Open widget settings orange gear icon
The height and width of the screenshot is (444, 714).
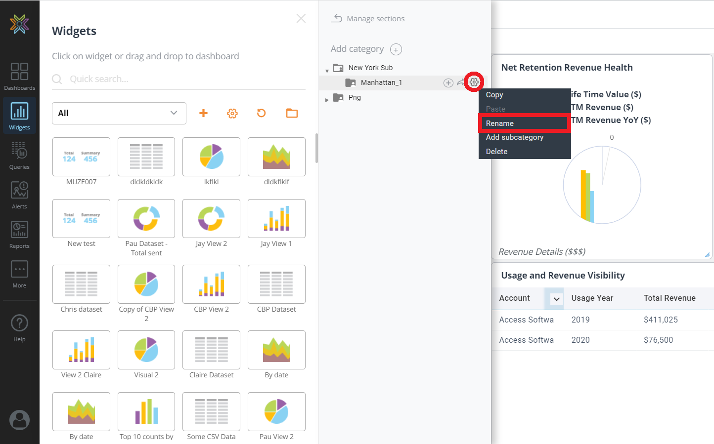[232, 113]
